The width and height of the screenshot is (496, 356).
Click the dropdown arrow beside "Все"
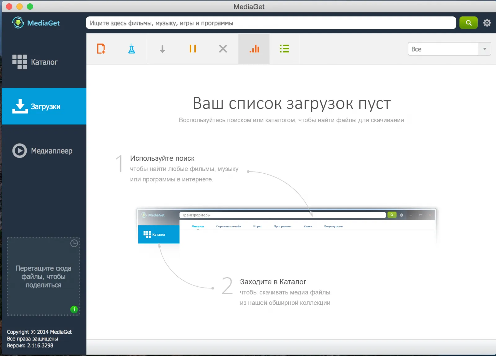[x=485, y=49]
